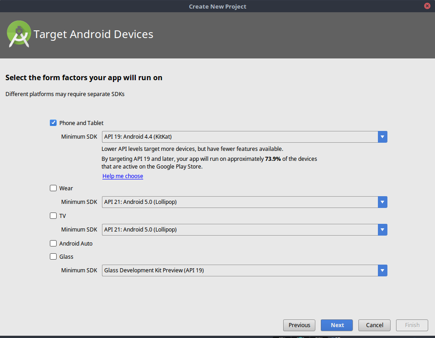Open the Phone and Tablet Minimum SDK dropdown arrow
Screen dimensions: 435x338
coord(382,136)
